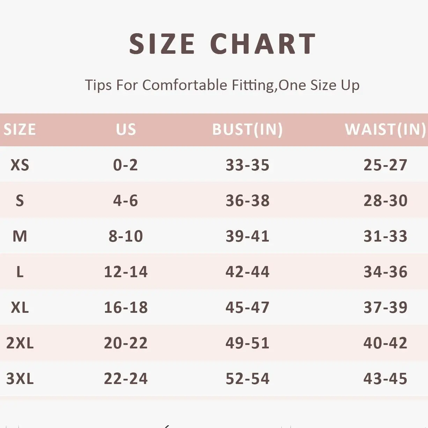
Task: Click the comfortable fitting tip text
Action: (222, 85)
